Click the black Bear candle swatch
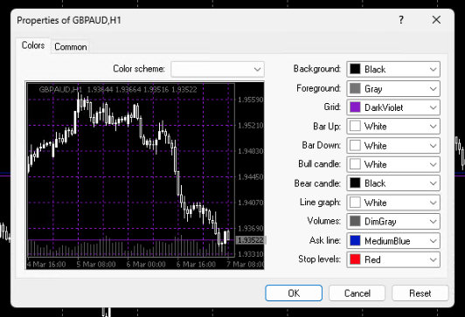Screen dimensions: 465x317 (355, 183)
